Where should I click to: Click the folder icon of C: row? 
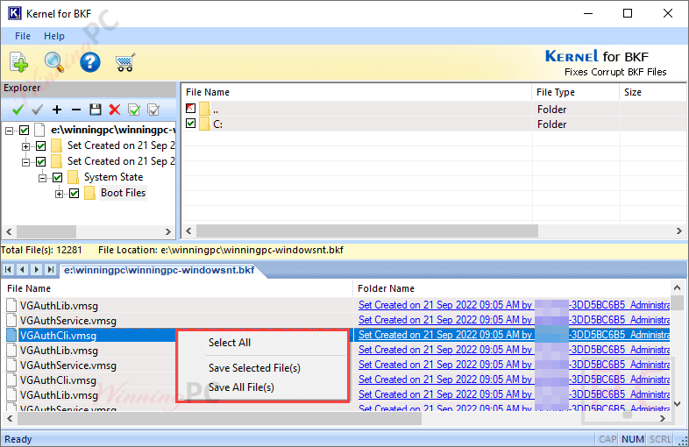pyautogui.click(x=204, y=124)
